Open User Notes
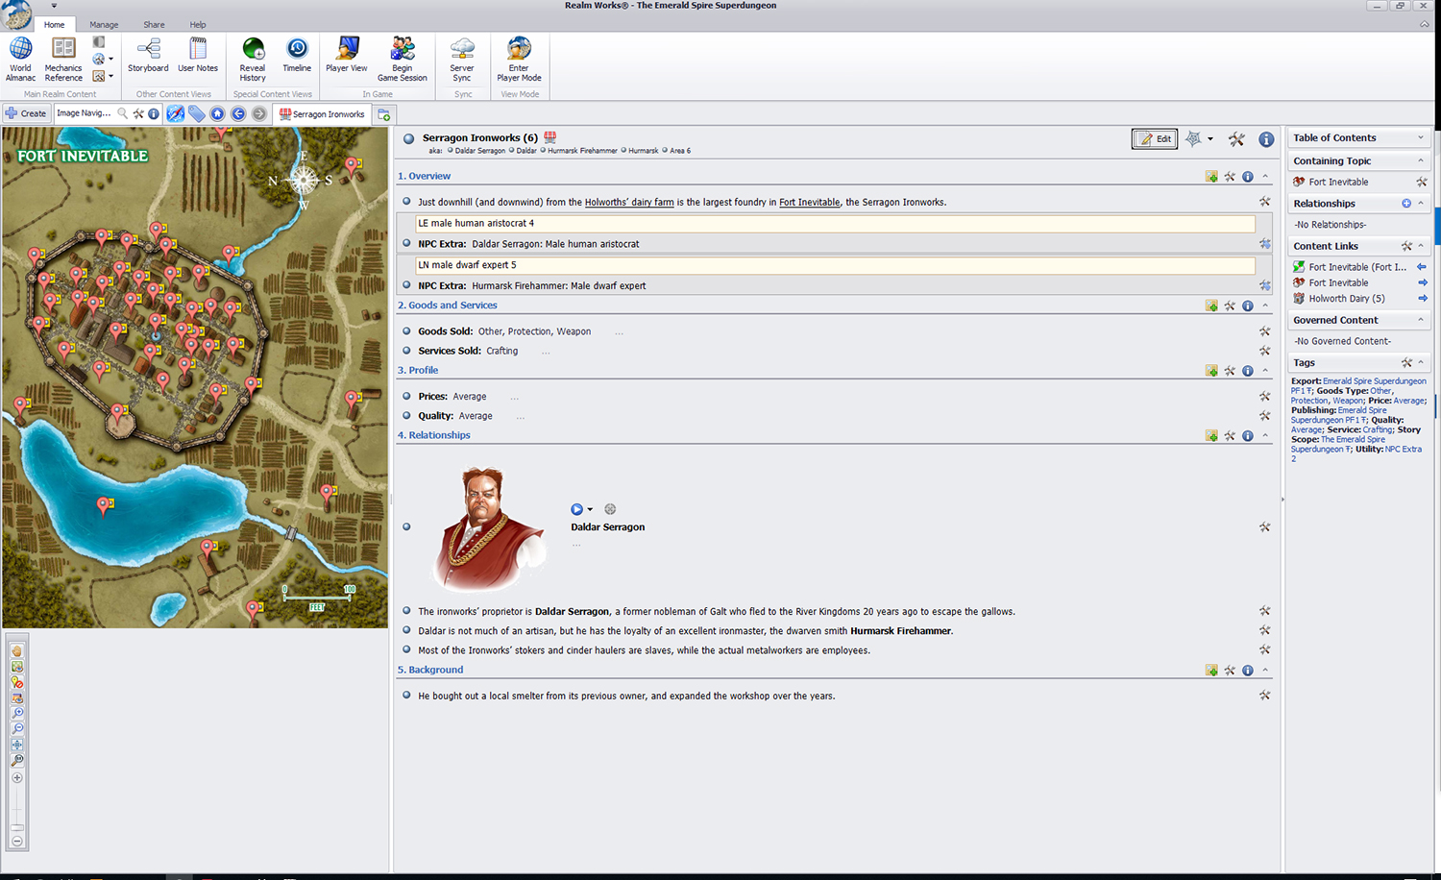The width and height of the screenshot is (1441, 880). click(198, 55)
